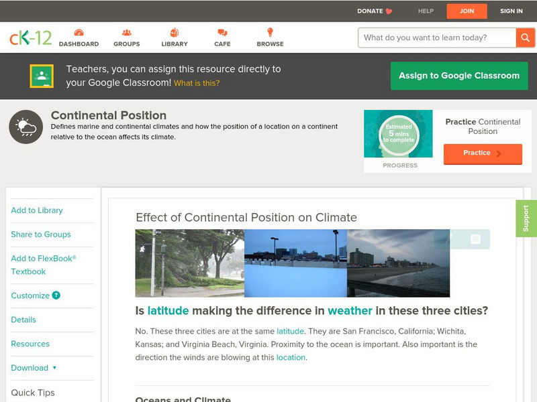Open the Dashboard gauge icon
Image resolution: width=537 pixels, height=402 pixels.
(79, 33)
